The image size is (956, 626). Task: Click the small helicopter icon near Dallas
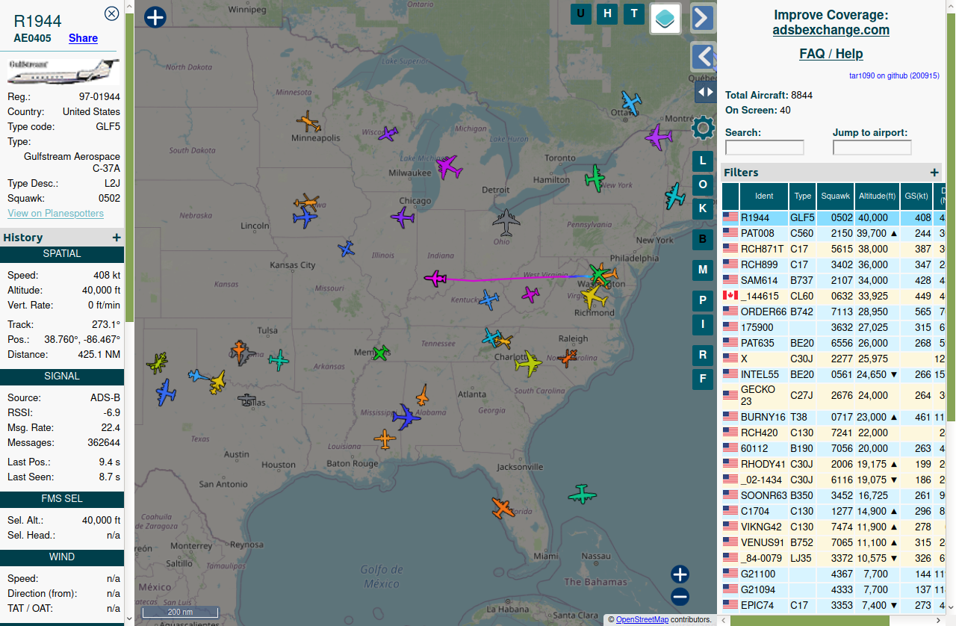pos(246,400)
